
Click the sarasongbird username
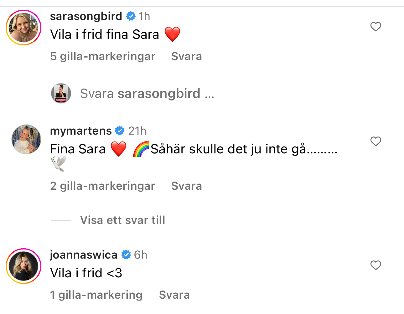point(86,16)
